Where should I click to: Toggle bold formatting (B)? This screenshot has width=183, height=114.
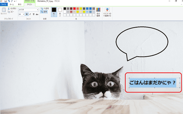coord(27,14)
